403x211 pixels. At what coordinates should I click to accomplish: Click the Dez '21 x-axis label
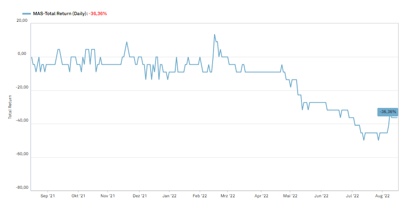point(139,196)
